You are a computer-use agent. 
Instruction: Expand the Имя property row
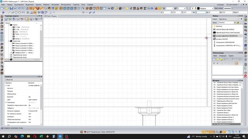tap(6, 85)
